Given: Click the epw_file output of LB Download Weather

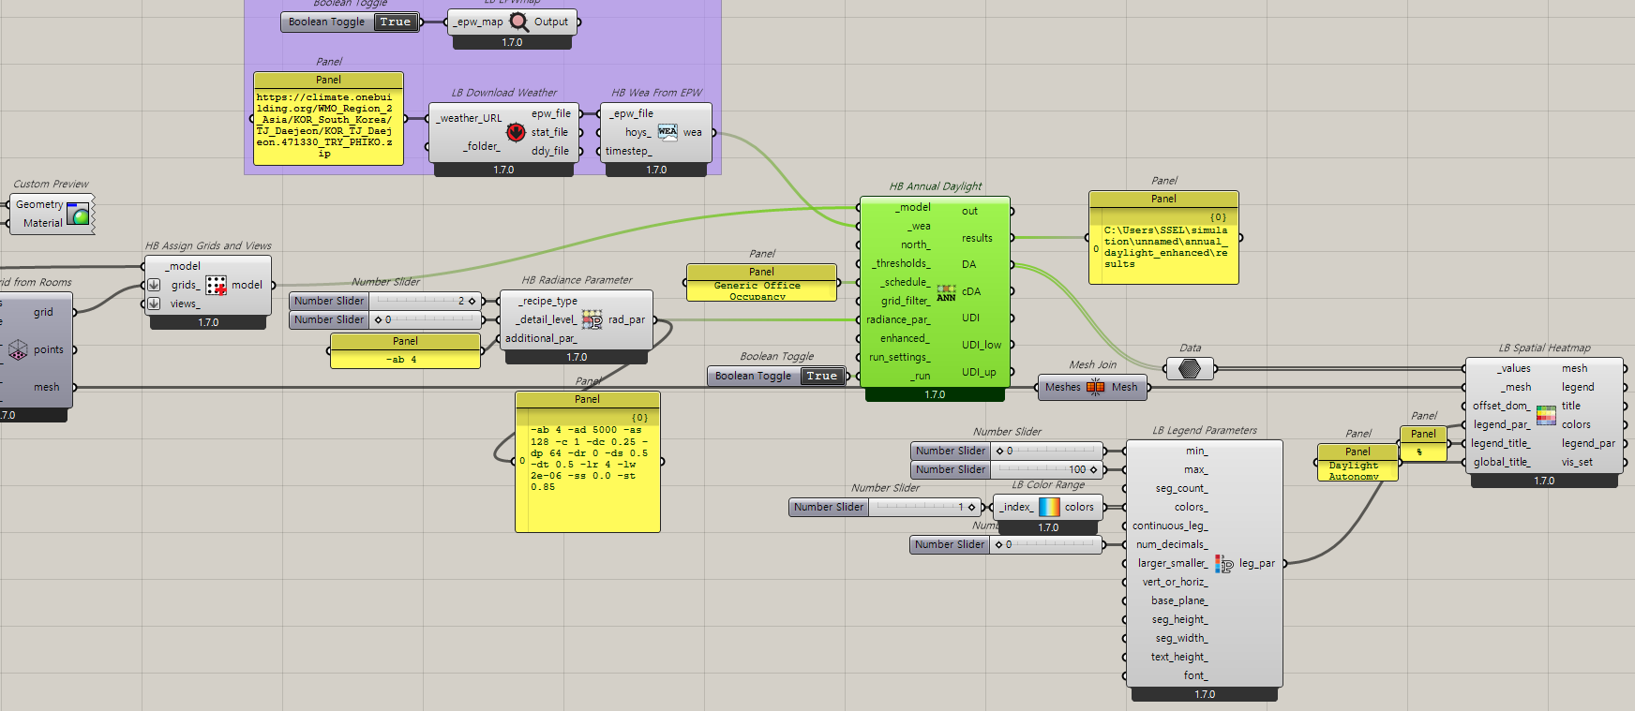Looking at the screenshot, I should 551,114.
